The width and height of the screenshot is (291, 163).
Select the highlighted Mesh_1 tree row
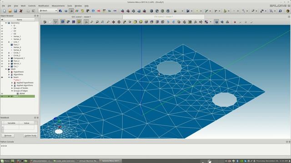click(x=18, y=96)
